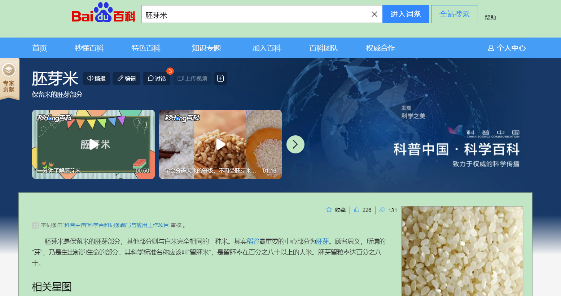Like the entry with the thumbs-up icon

(x=357, y=210)
